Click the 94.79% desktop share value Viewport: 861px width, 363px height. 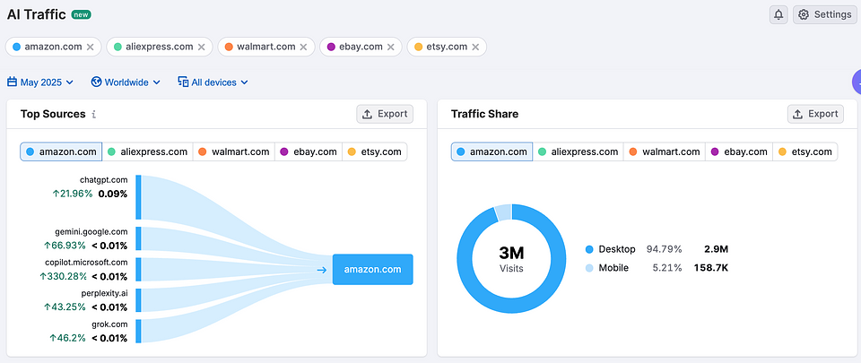coord(664,249)
